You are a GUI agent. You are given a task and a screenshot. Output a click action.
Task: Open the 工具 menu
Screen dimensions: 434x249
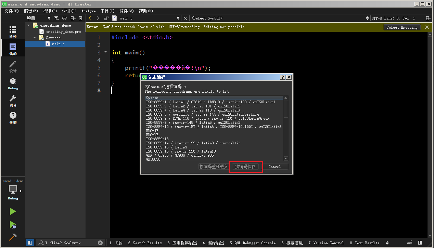108,11
